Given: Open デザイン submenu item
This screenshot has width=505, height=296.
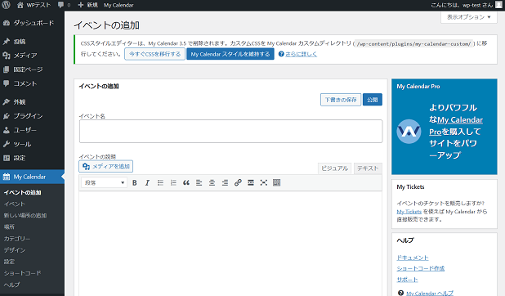Looking at the screenshot, I should click(x=15, y=250).
